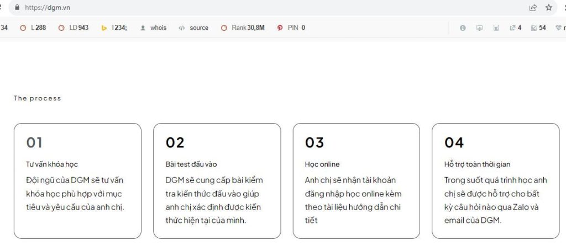566x251 pixels.
Task: Bookmark page with the star icon
Action: point(549,8)
